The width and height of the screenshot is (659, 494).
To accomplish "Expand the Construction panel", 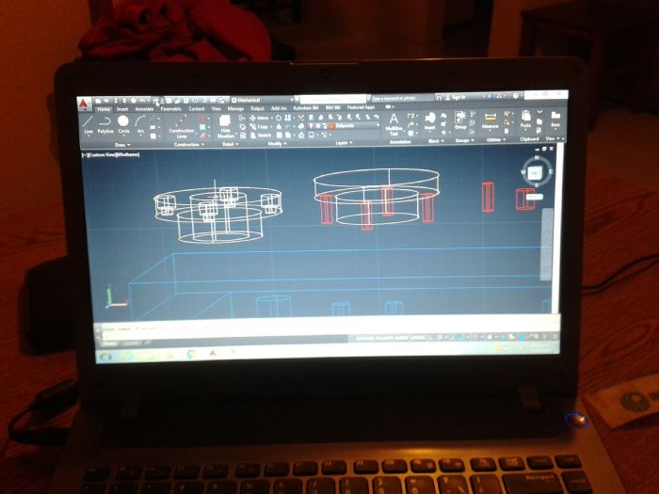I will pyautogui.click(x=188, y=145).
